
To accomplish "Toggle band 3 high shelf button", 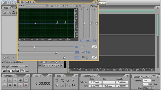I will click(95, 57).
